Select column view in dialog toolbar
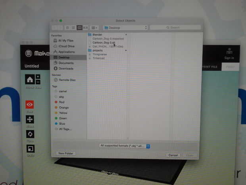The image size is (246, 185). [79, 28]
